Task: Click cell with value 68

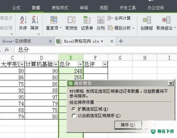Action: tap(12, 110)
